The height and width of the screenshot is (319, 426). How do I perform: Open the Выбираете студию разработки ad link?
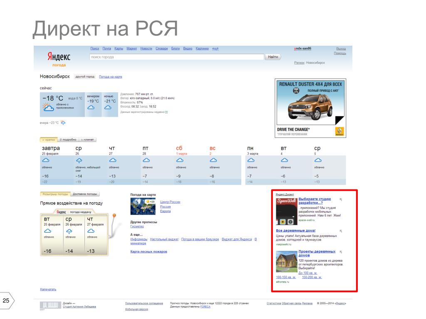[x=315, y=201]
